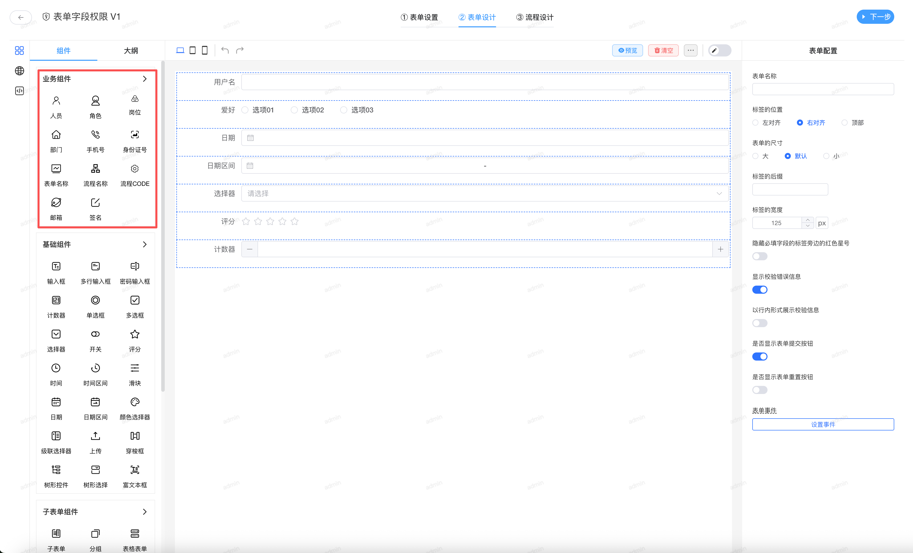Click the 颜色选择器 color picker component
The image size is (913, 553).
pos(135,402)
